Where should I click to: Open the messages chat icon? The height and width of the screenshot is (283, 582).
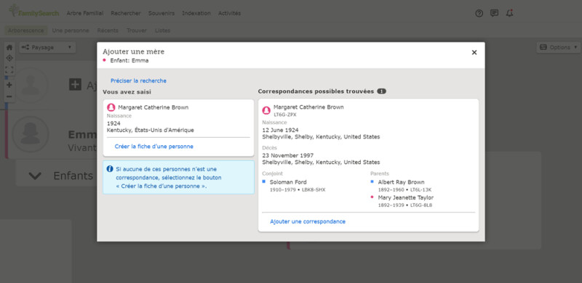tap(495, 13)
